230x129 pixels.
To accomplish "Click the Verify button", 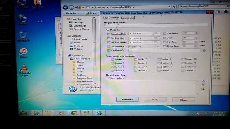I will coord(155,100).
